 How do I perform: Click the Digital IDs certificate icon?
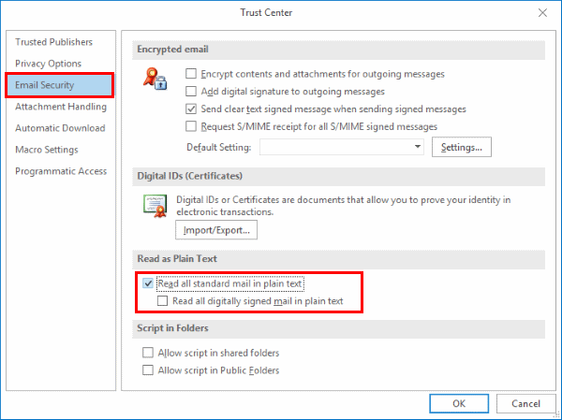pos(155,206)
